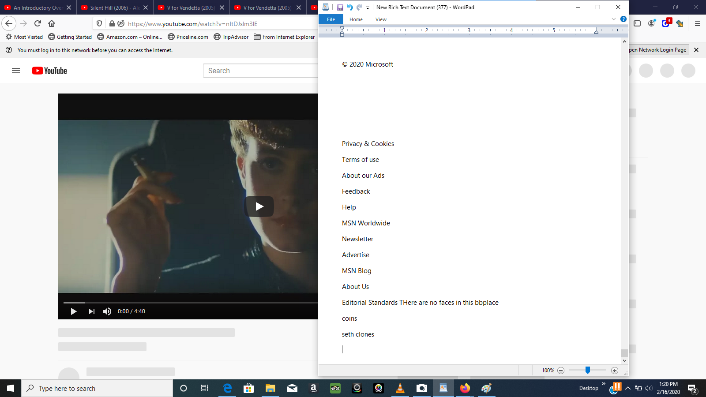Click the WordPad ruler's right indent marker
This screenshot has width=706, height=397.
596,32
